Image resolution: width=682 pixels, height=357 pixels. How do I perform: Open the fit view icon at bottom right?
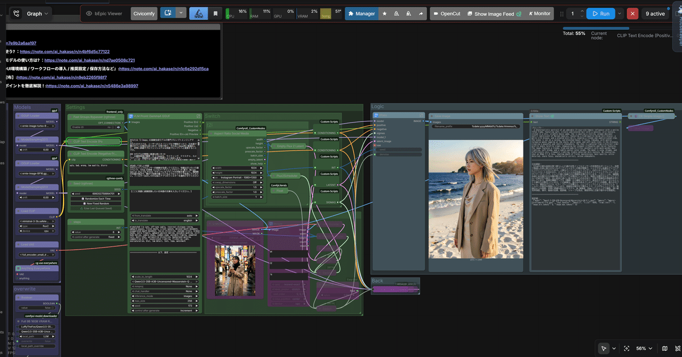pyautogui.click(x=626, y=348)
